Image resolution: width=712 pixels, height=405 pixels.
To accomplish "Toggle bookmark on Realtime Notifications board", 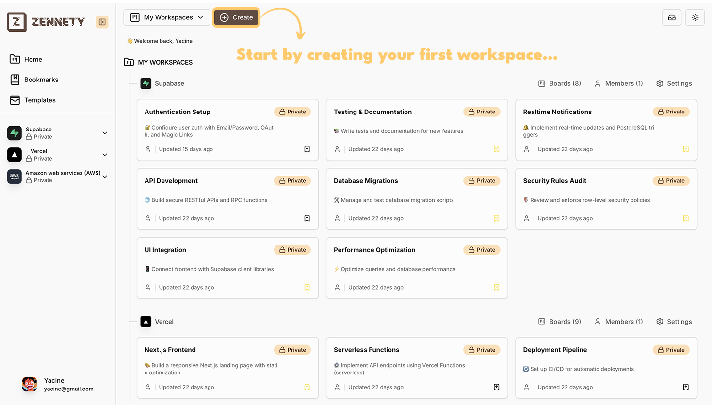I will coord(686,149).
